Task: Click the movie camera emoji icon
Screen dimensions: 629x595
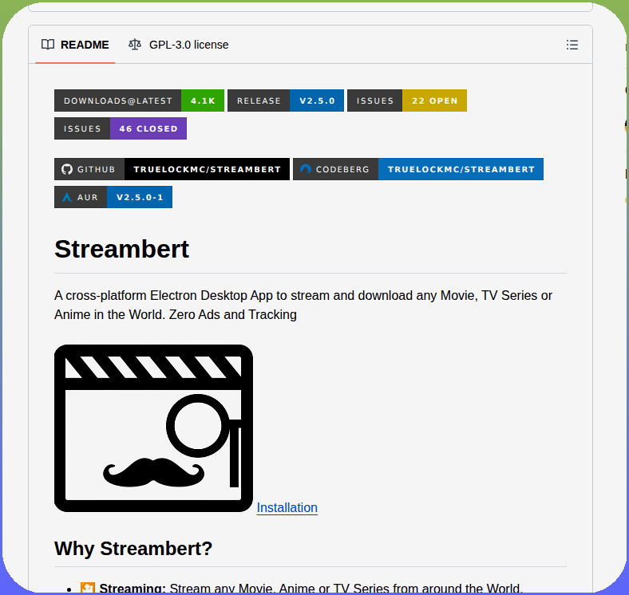Action: pyautogui.click(x=88, y=588)
